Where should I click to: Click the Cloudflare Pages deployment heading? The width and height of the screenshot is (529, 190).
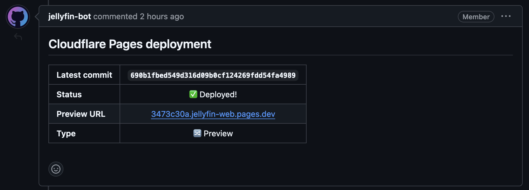point(130,44)
